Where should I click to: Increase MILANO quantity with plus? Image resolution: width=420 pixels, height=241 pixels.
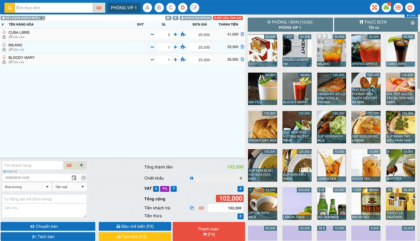click(175, 47)
